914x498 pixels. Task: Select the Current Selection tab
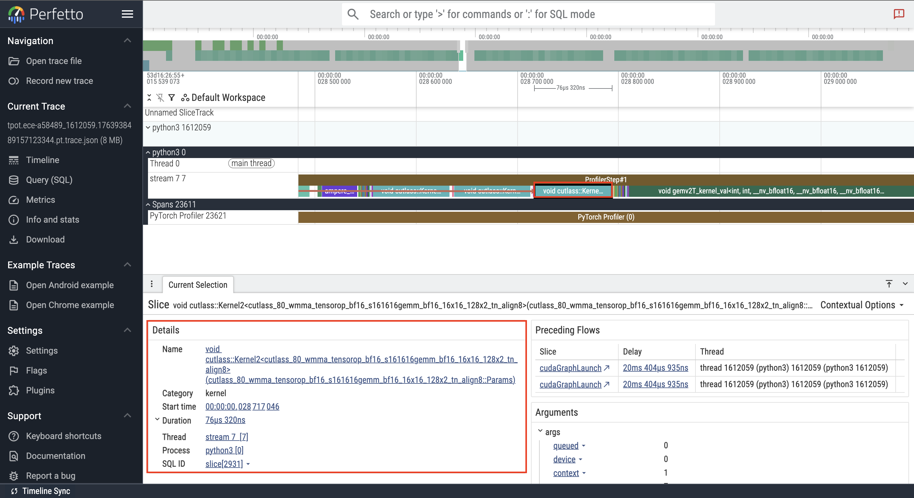[198, 285]
